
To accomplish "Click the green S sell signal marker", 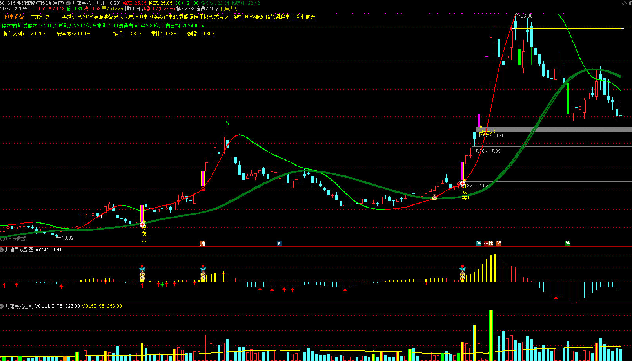I will tap(227, 123).
